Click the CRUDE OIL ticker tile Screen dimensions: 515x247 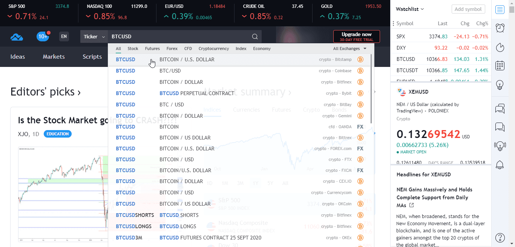273,13
